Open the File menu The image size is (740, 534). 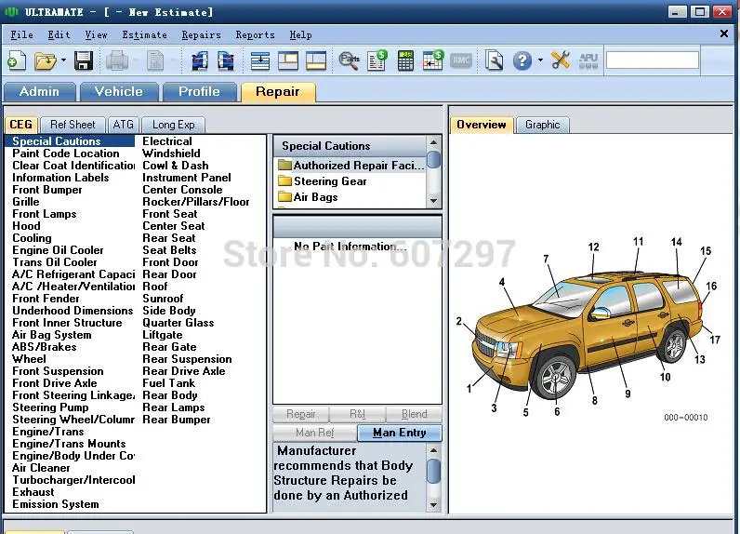point(21,35)
